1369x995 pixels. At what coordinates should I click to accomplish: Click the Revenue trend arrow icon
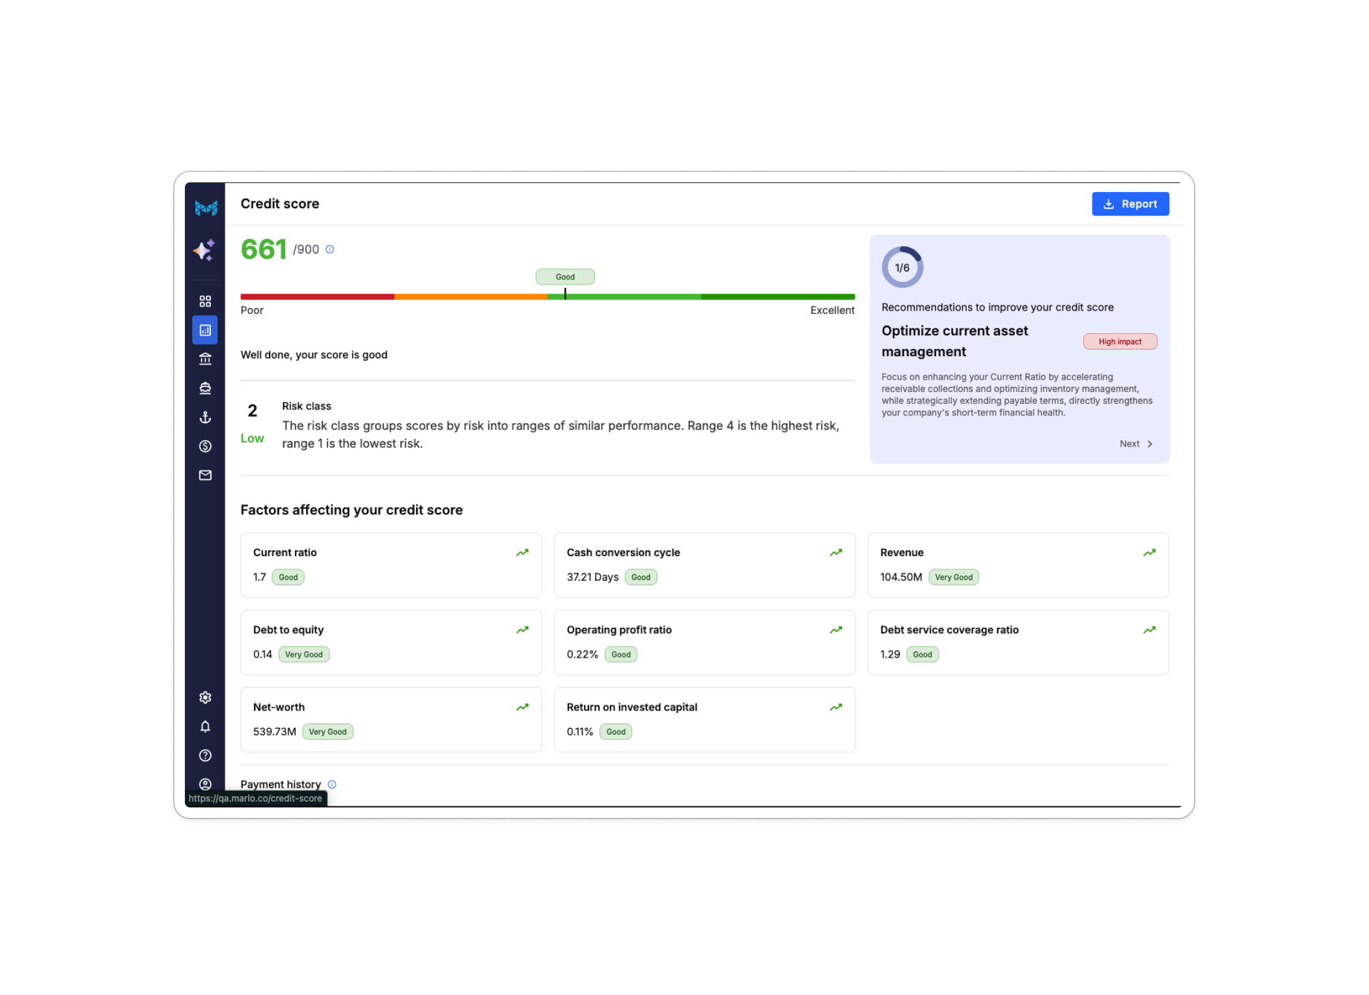1149,552
